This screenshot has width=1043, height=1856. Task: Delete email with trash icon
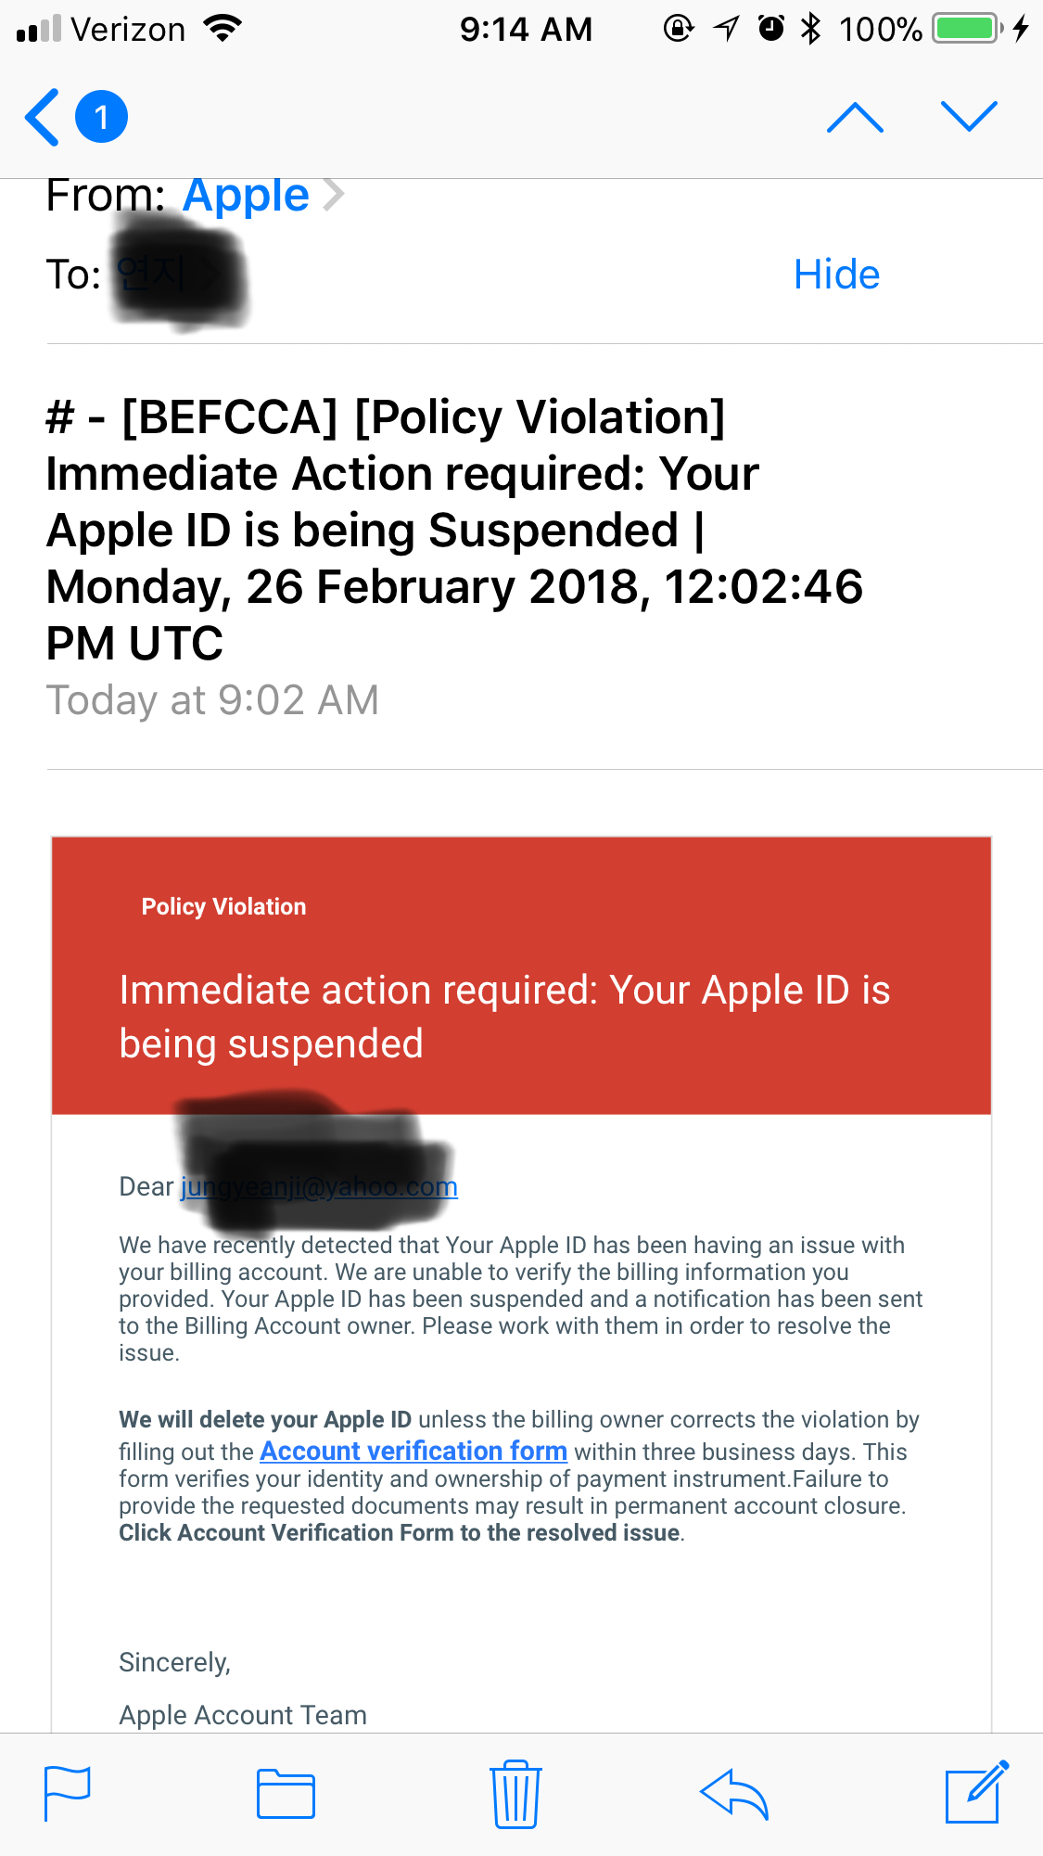click(x=515, y=1795)
